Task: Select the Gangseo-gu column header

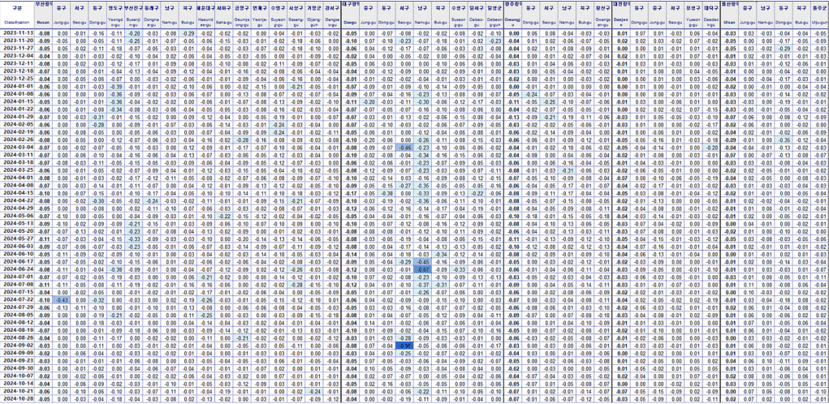Action: coord(332,16)
